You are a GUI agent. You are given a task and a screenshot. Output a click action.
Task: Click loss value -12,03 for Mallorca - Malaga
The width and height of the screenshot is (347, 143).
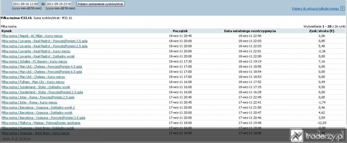click(x=321, y=123)
